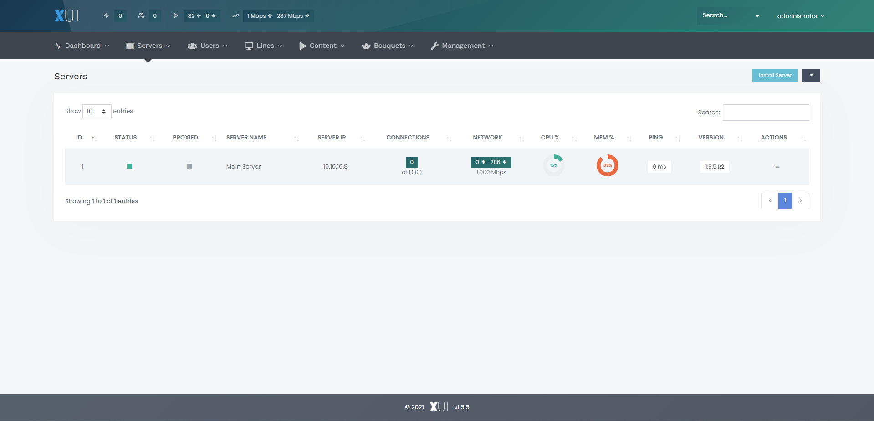The image size is (874, 421).
Task: Click the play streams icon in header
Action: point(176,15)
